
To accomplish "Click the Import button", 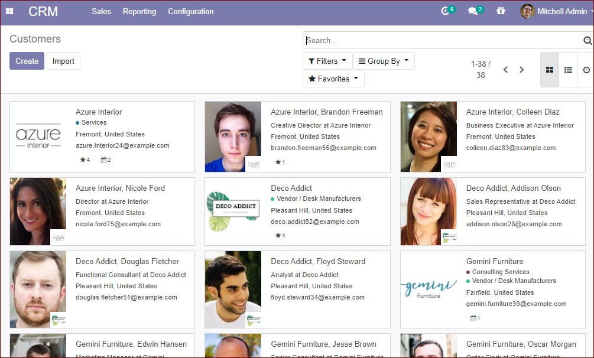I will (x=63, y=61).
